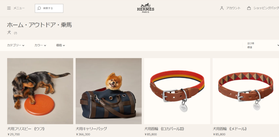Click the 犬用首輪《ロカバールII》 product title
279x137 pixels.
tap(164, 129)
